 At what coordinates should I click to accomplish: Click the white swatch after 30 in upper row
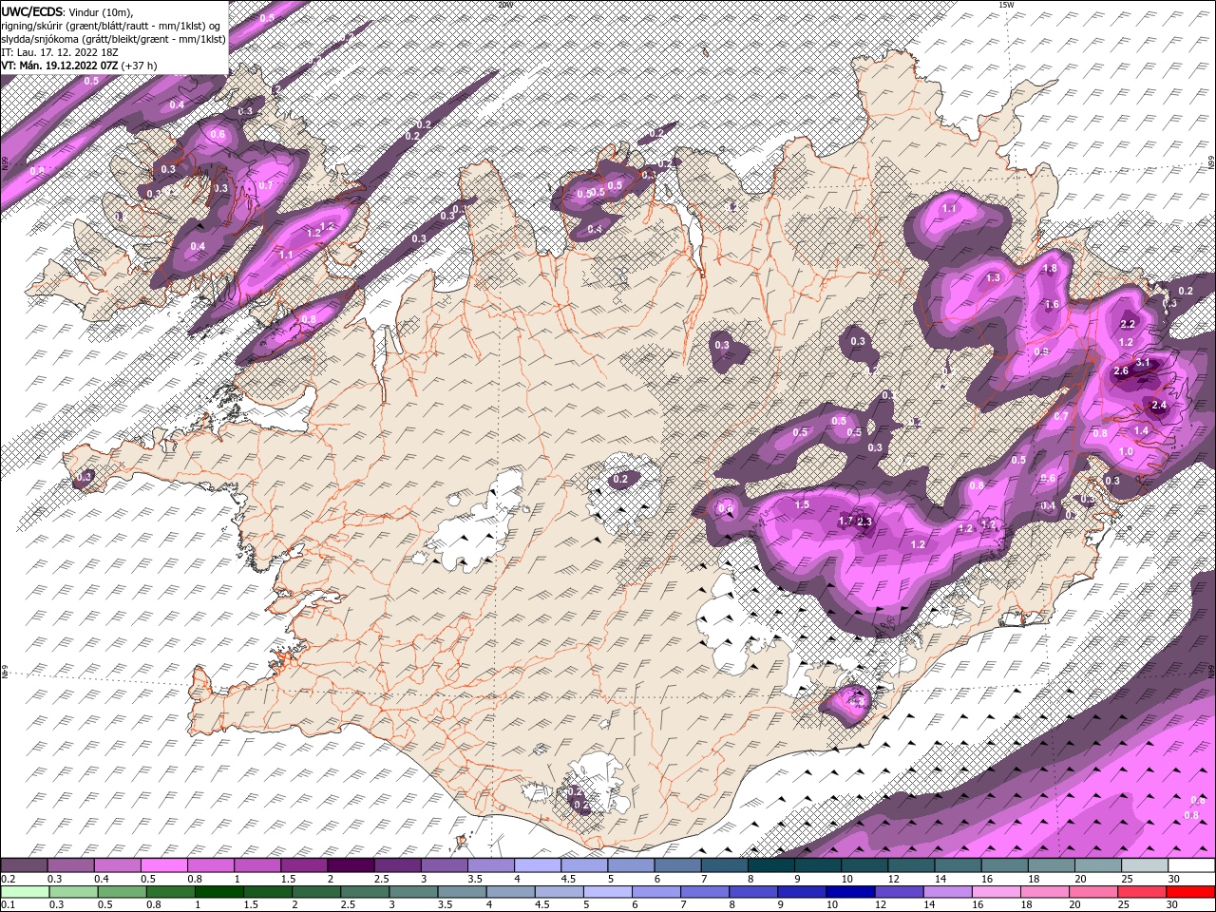coord(1192,865)
